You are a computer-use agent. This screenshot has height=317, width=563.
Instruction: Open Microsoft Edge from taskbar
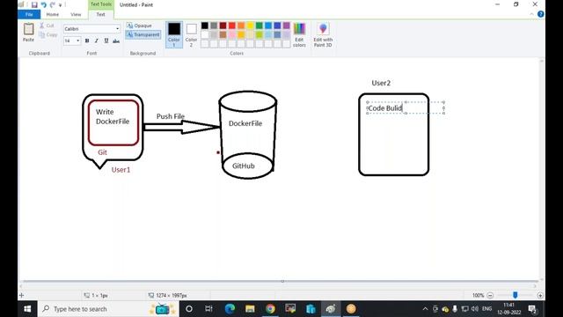(230, 309)
